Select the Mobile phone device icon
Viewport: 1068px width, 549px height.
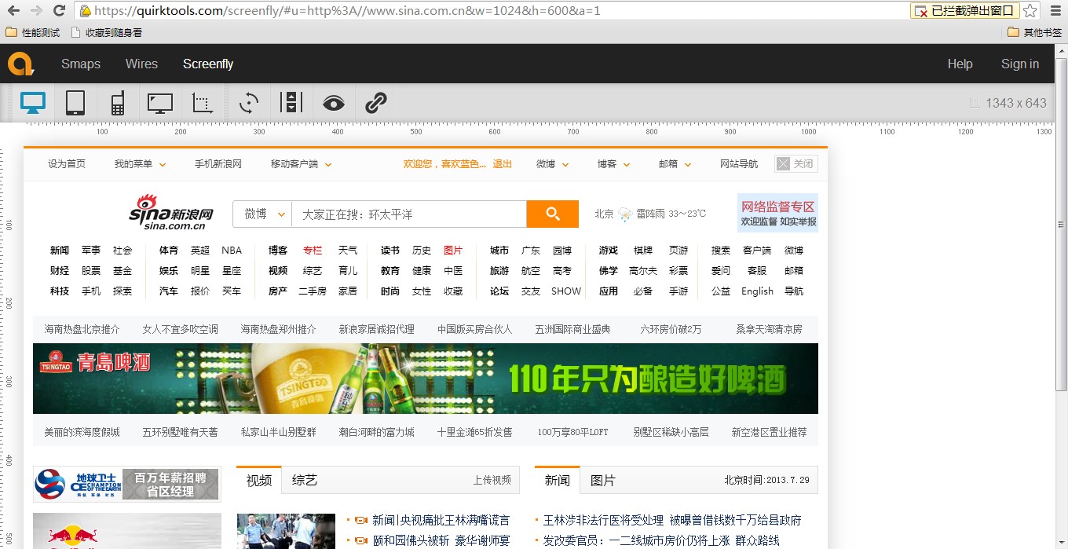point(117,103)
